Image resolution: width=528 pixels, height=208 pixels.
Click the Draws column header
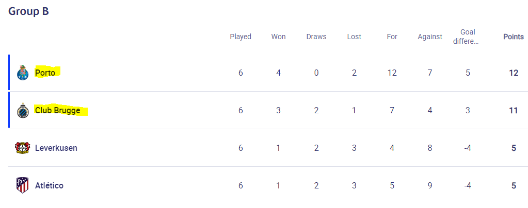point(316,37)
